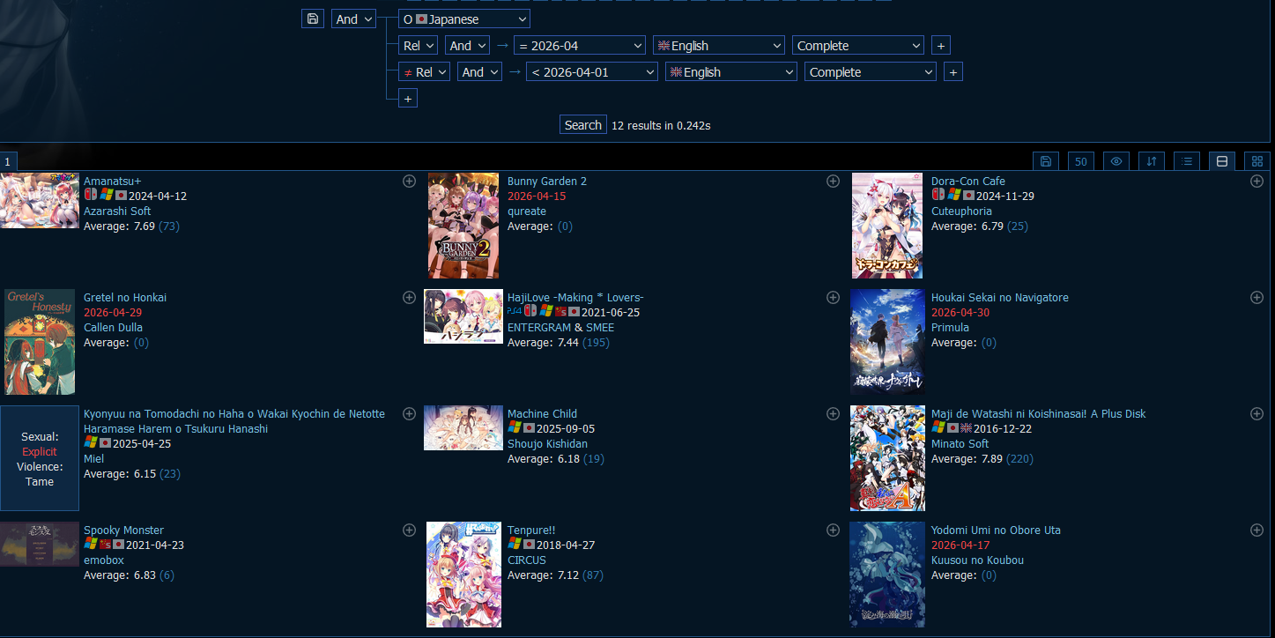Add Dora-Con Cafe to your list
The height and width of the screenshot is (638, 1275).
1256,181
